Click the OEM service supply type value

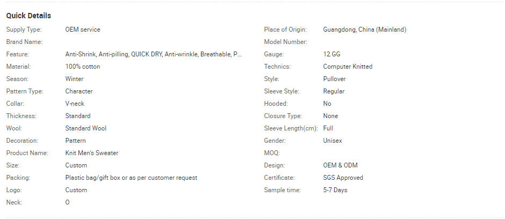point(82,30)
